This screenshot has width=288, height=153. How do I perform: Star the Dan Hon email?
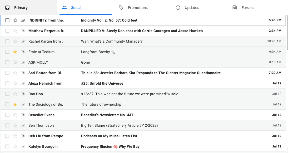point(15,94)
